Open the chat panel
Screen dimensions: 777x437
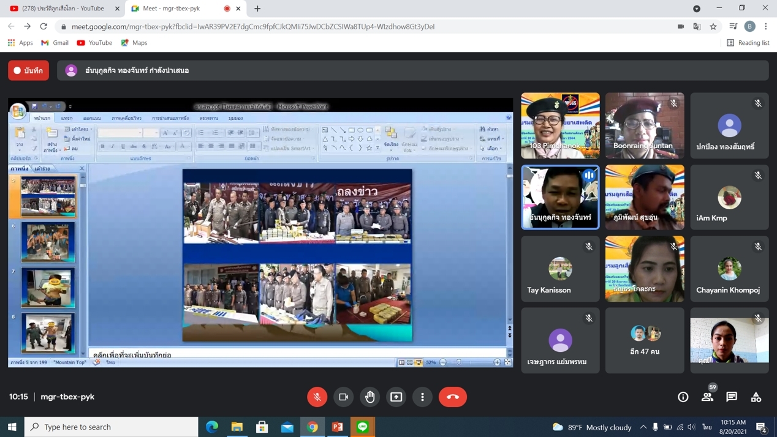[732, 397]
